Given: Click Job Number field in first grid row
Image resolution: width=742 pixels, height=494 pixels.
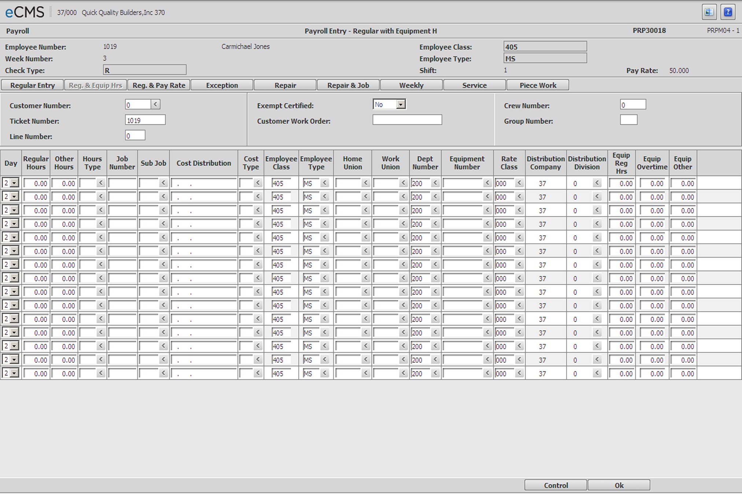Looking at the screenshot, I should (x=122, y=183).
